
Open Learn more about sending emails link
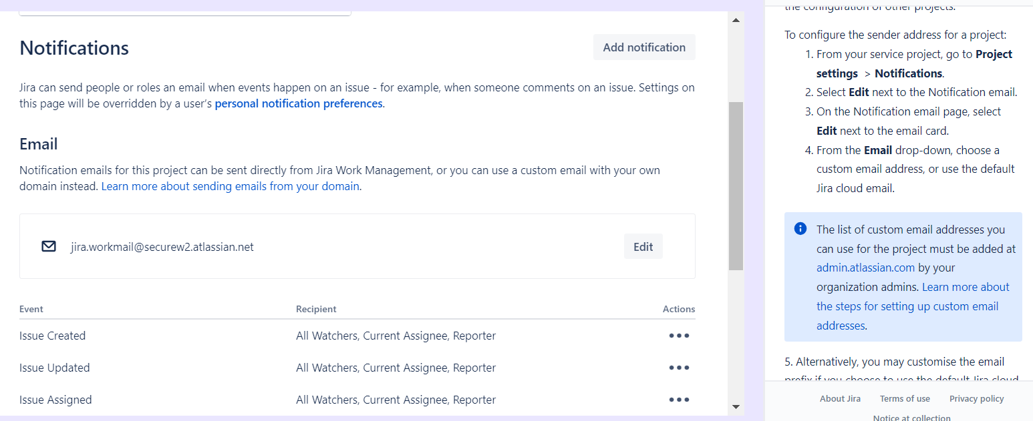(231, 186)
